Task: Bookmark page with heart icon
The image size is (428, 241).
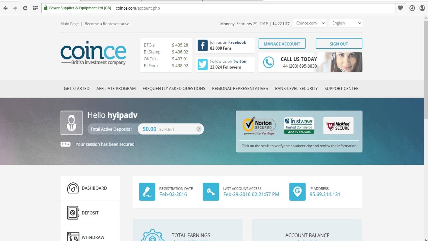Action: click(400, 8)
